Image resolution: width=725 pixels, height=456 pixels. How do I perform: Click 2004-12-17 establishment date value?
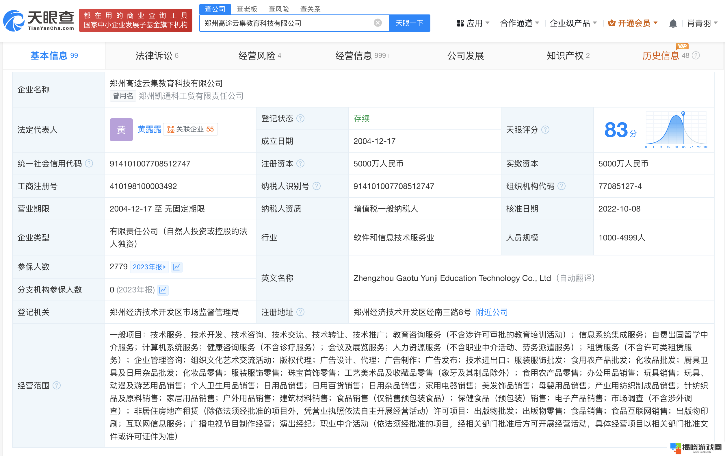point(375,141)
